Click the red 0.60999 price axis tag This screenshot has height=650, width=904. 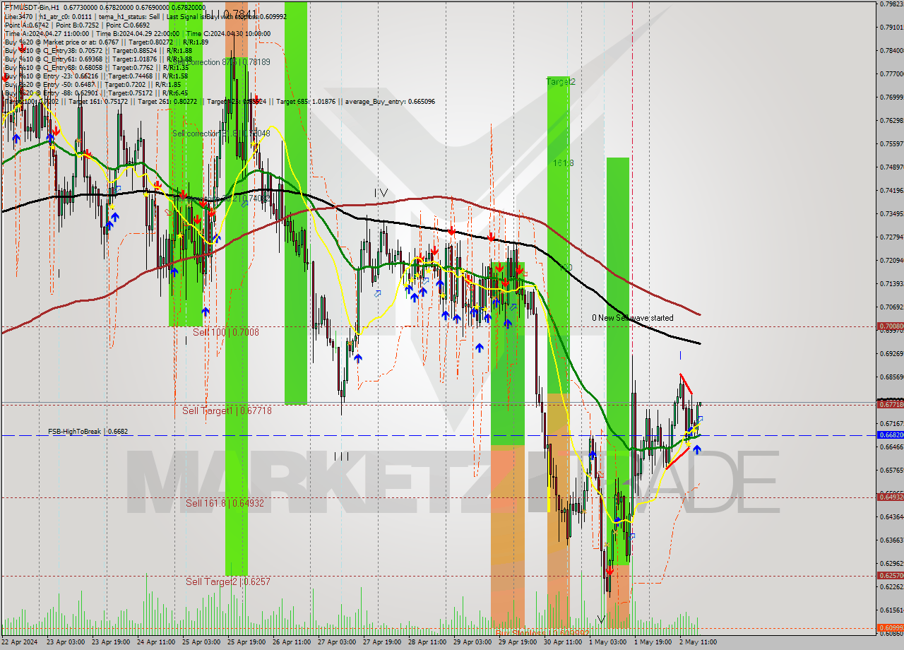[890, 628]
